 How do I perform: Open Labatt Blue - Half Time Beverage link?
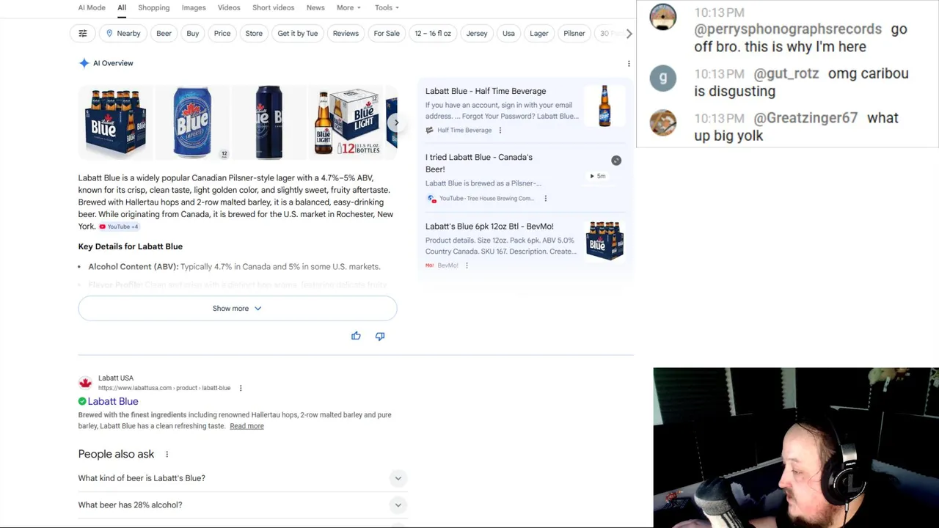[486, 91]
